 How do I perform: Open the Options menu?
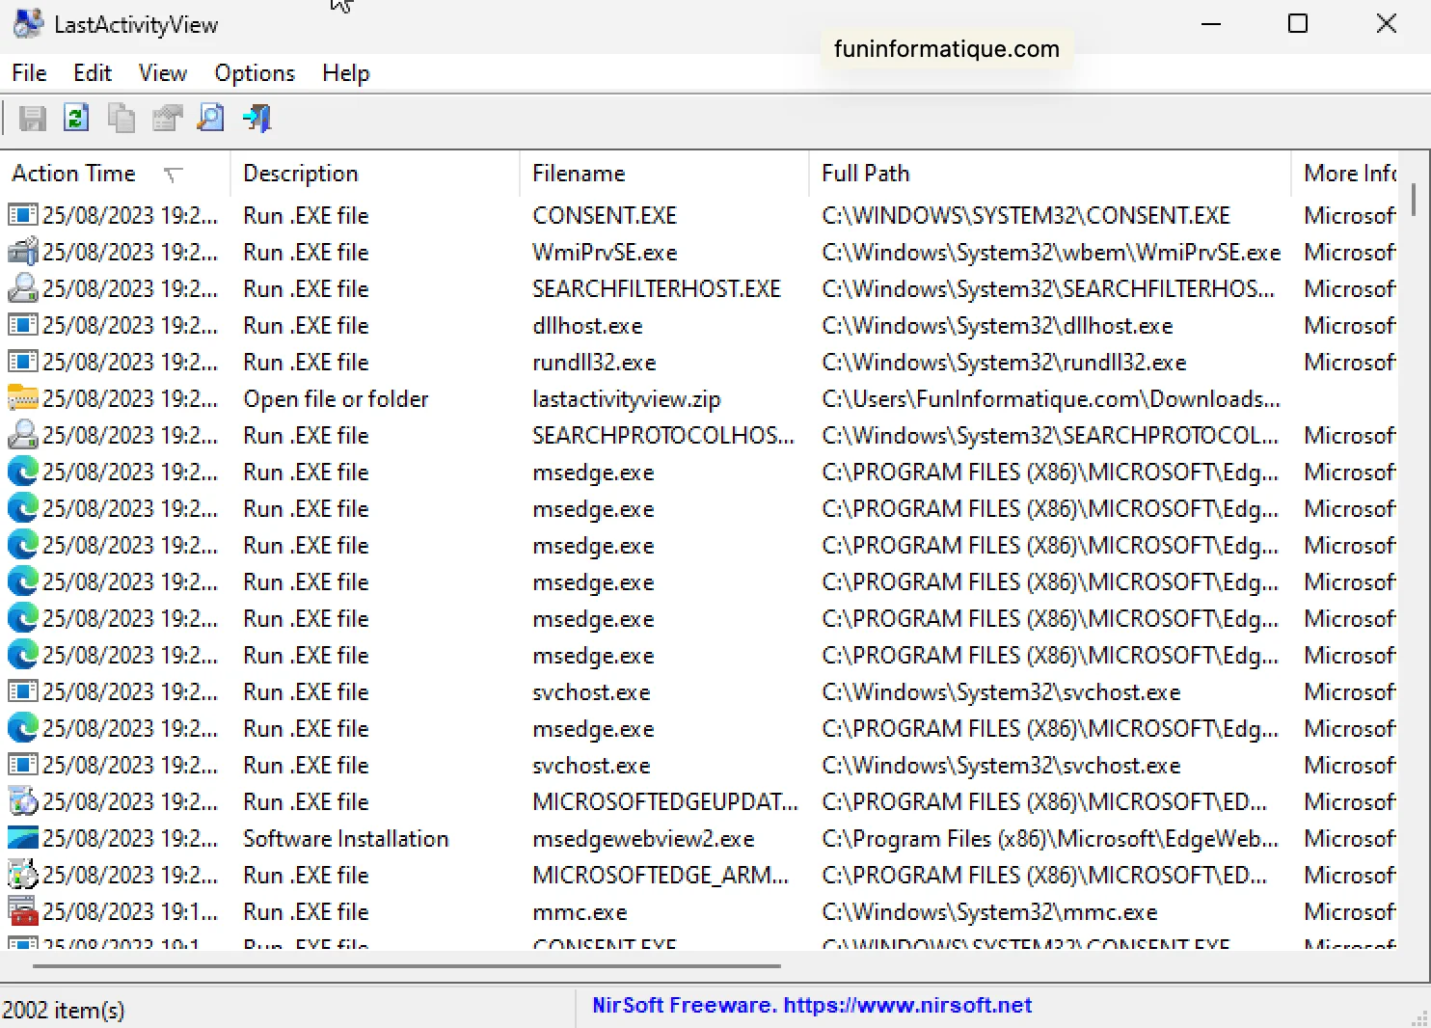pyautogui.click(x=254, y=72)
